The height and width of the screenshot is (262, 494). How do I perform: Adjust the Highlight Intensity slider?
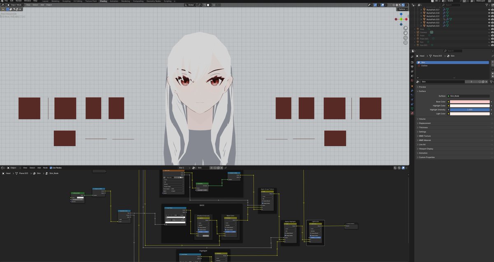tap(471, 110)
